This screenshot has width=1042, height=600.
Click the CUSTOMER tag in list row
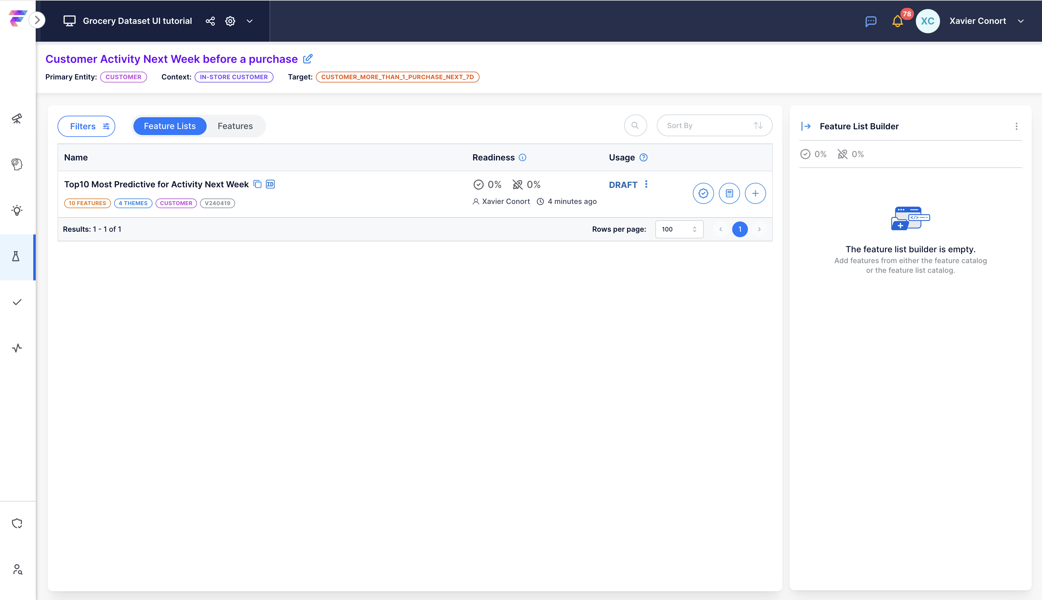pos(176,203)
